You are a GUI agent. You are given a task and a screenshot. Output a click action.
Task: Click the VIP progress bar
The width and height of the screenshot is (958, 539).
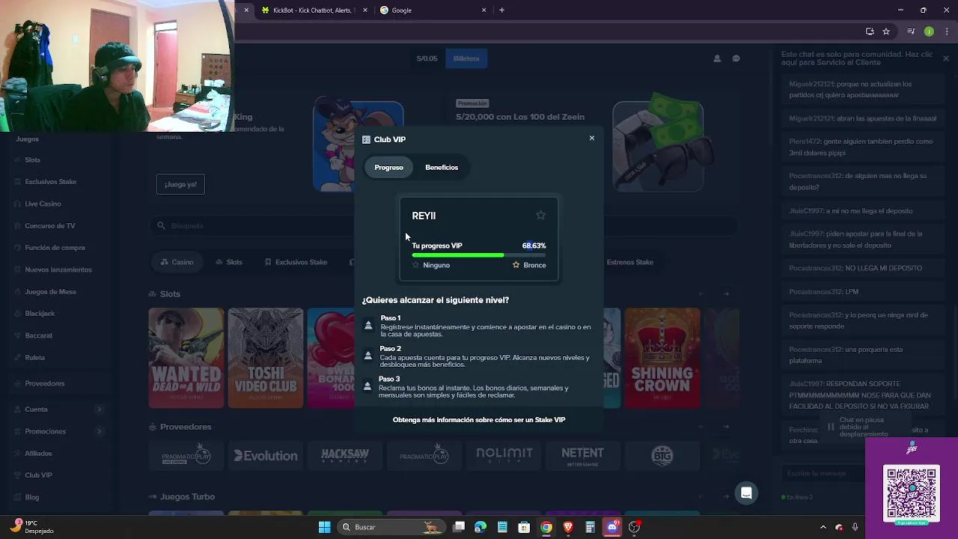coord(479,255)
